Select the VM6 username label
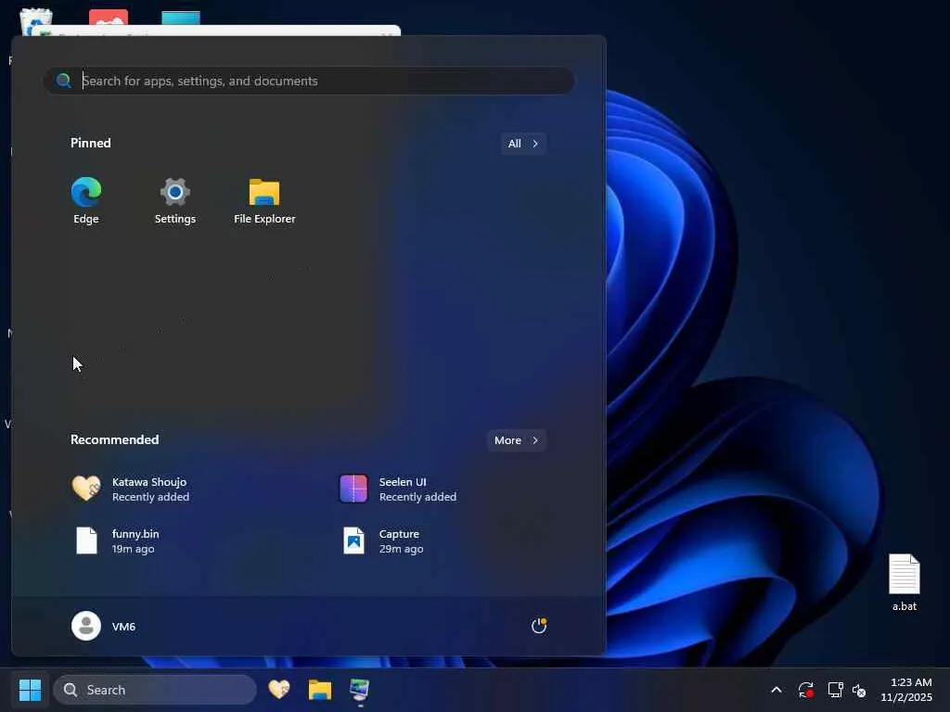The width and height of the screenshot is (950, 712). (x=123, y=627)
